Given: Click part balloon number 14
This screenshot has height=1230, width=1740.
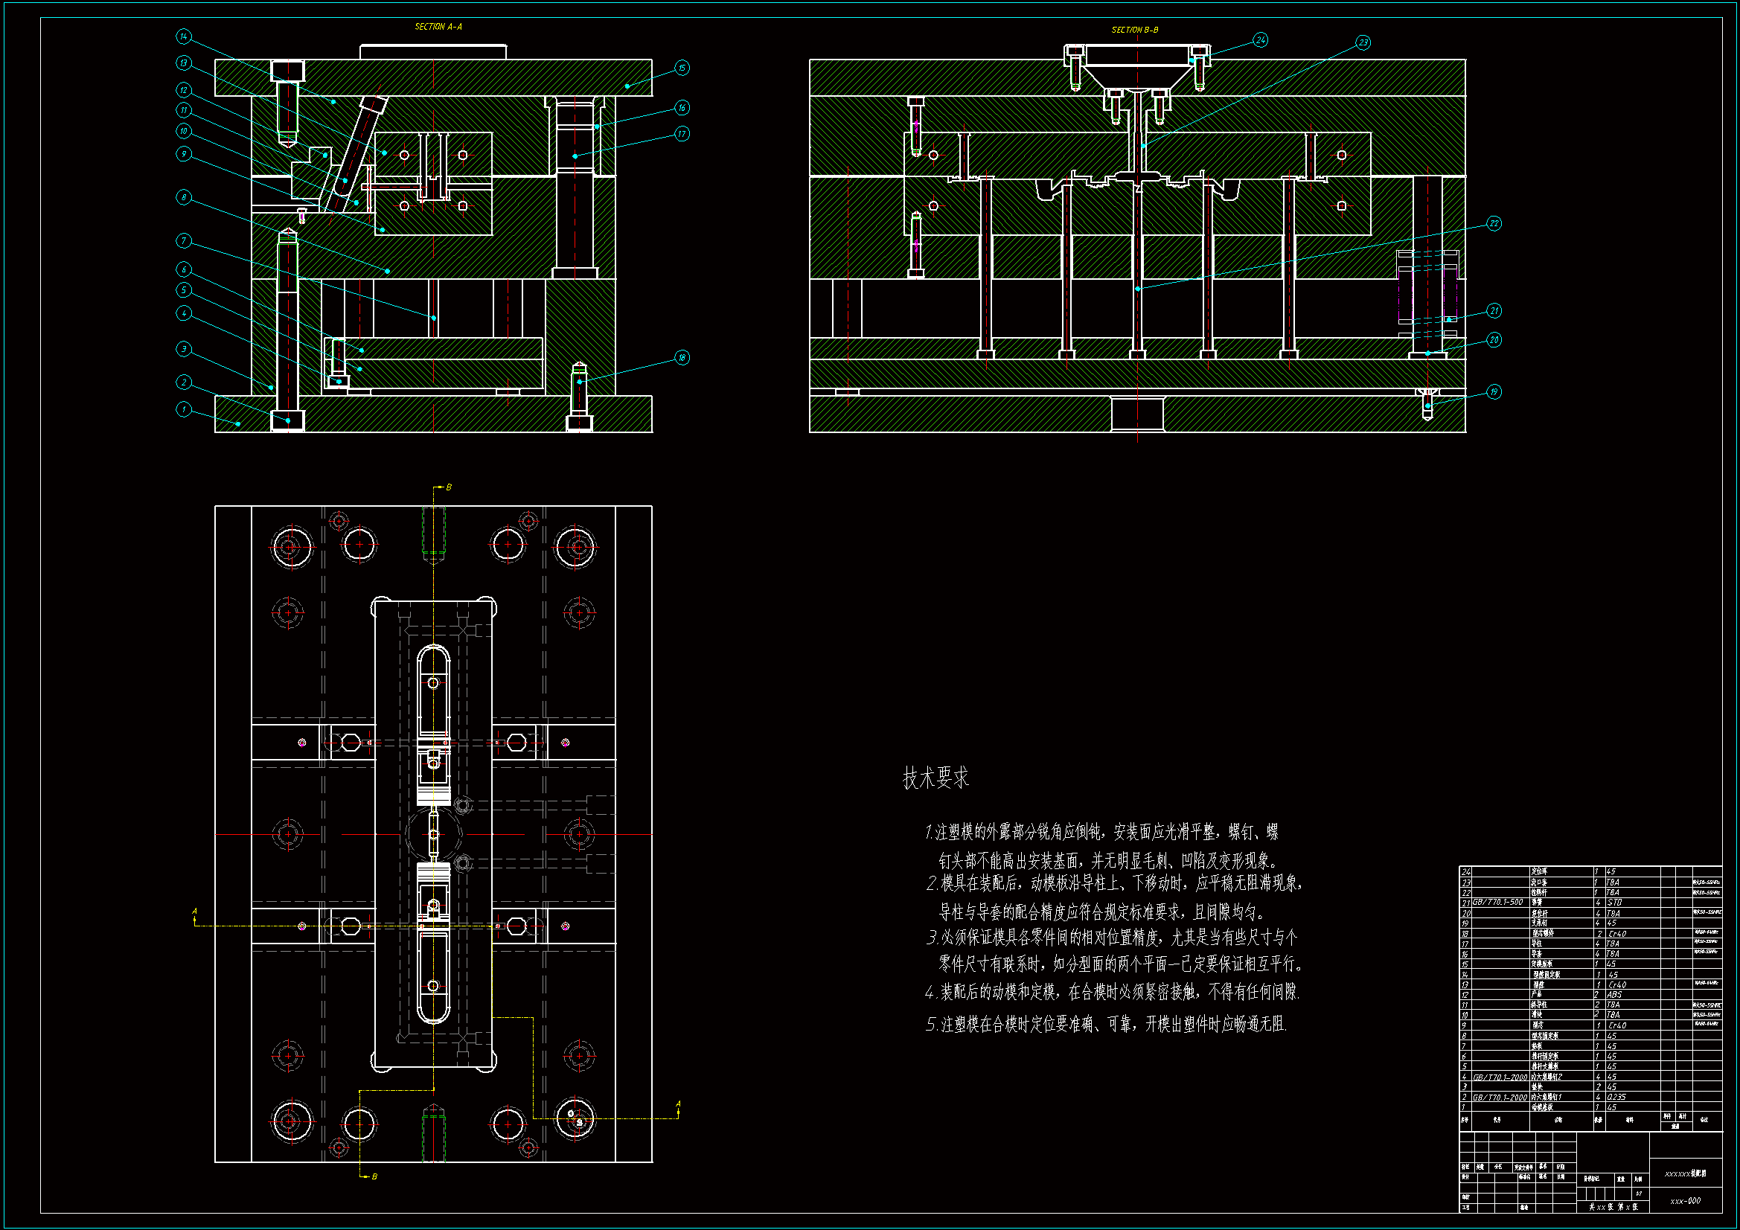Looking at the screenshot, I should click(183, 36).
